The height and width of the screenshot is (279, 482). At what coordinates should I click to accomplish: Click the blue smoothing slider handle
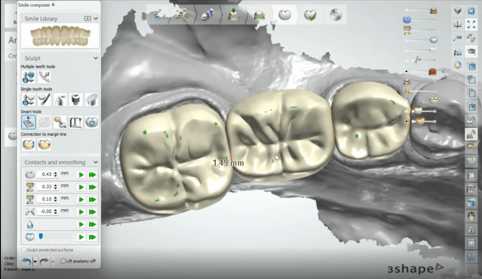pyautogui.click(x=41, y=236)
